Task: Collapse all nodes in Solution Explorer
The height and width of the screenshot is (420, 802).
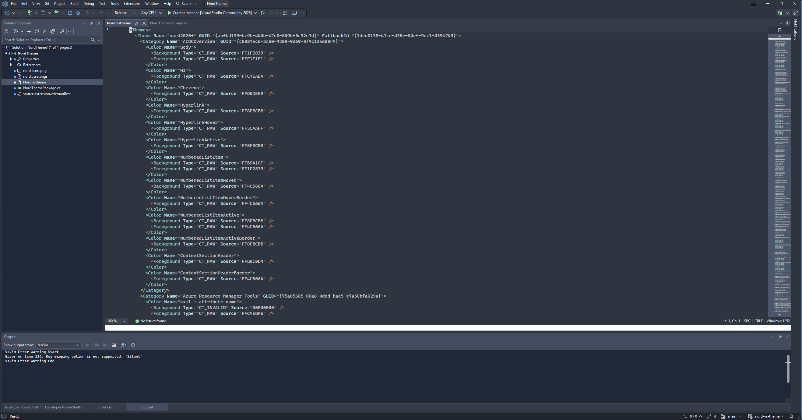Action: click(45, 31)
